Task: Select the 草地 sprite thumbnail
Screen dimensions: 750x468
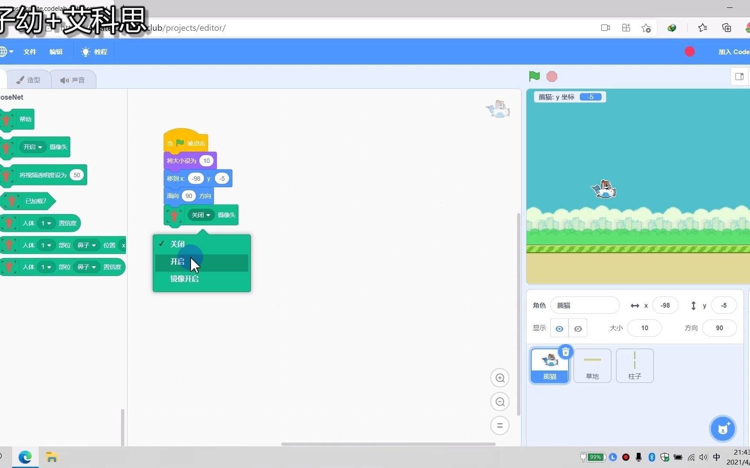Action: pyautogui.click(x=592, y=366)
